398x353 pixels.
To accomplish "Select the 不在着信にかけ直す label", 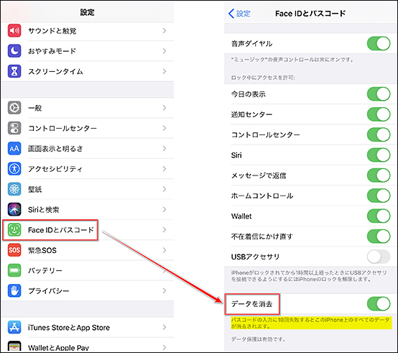I will pyautogui.click(x=262, y=237).
